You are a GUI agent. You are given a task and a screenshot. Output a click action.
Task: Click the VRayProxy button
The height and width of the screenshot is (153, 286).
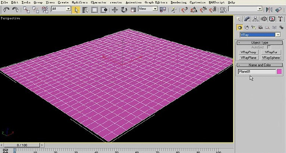point(248,53)
